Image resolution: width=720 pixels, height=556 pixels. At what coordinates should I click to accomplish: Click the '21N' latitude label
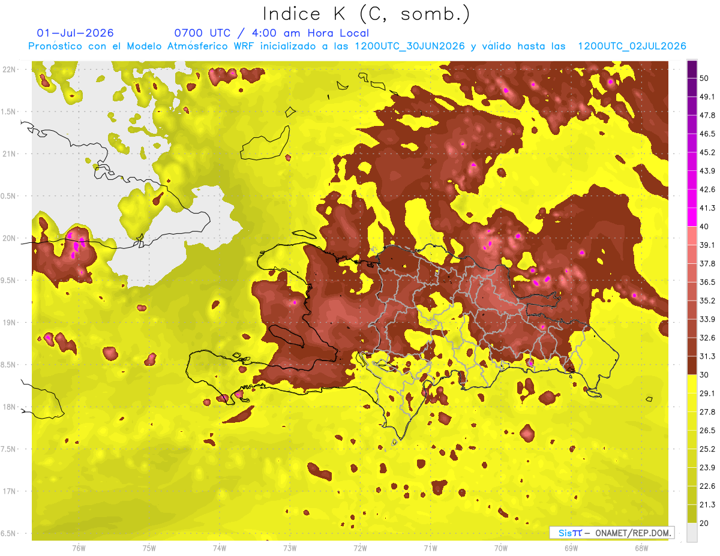[x=10, y=154]
